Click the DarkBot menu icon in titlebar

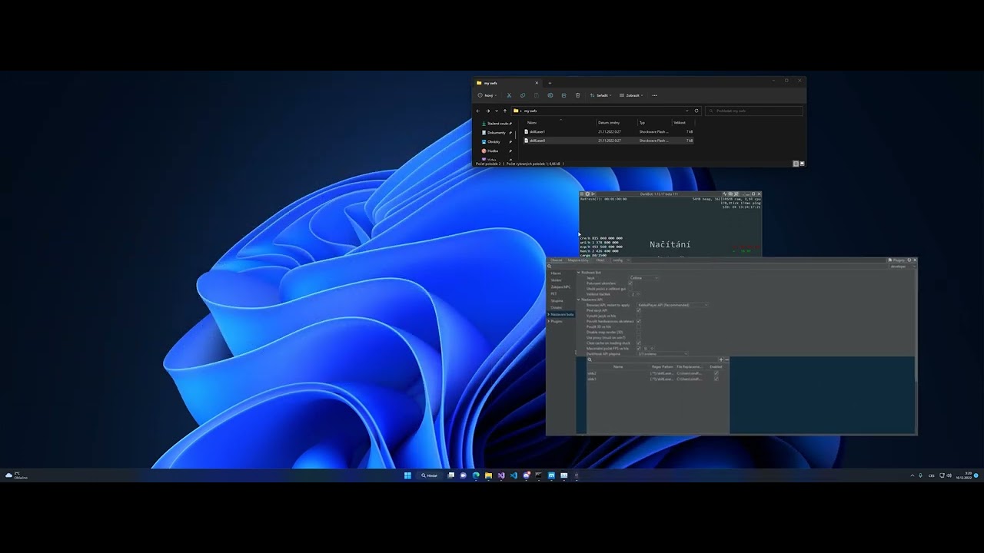[582, 194]
